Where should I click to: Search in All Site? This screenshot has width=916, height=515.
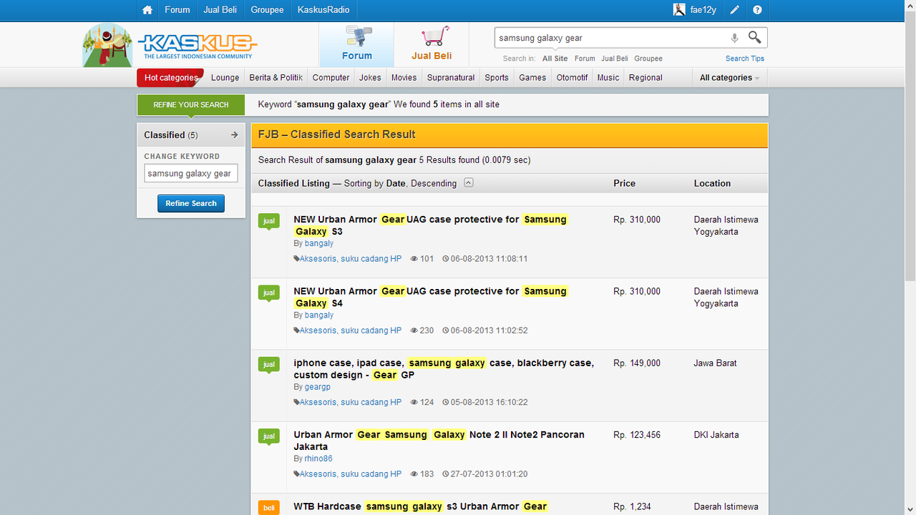point(555,59)
